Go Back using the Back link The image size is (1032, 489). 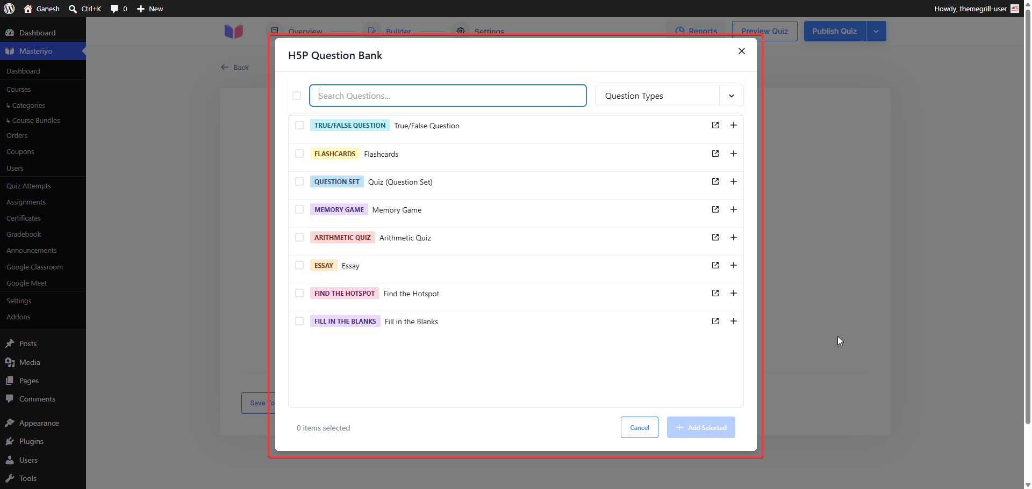coord(235,67)
